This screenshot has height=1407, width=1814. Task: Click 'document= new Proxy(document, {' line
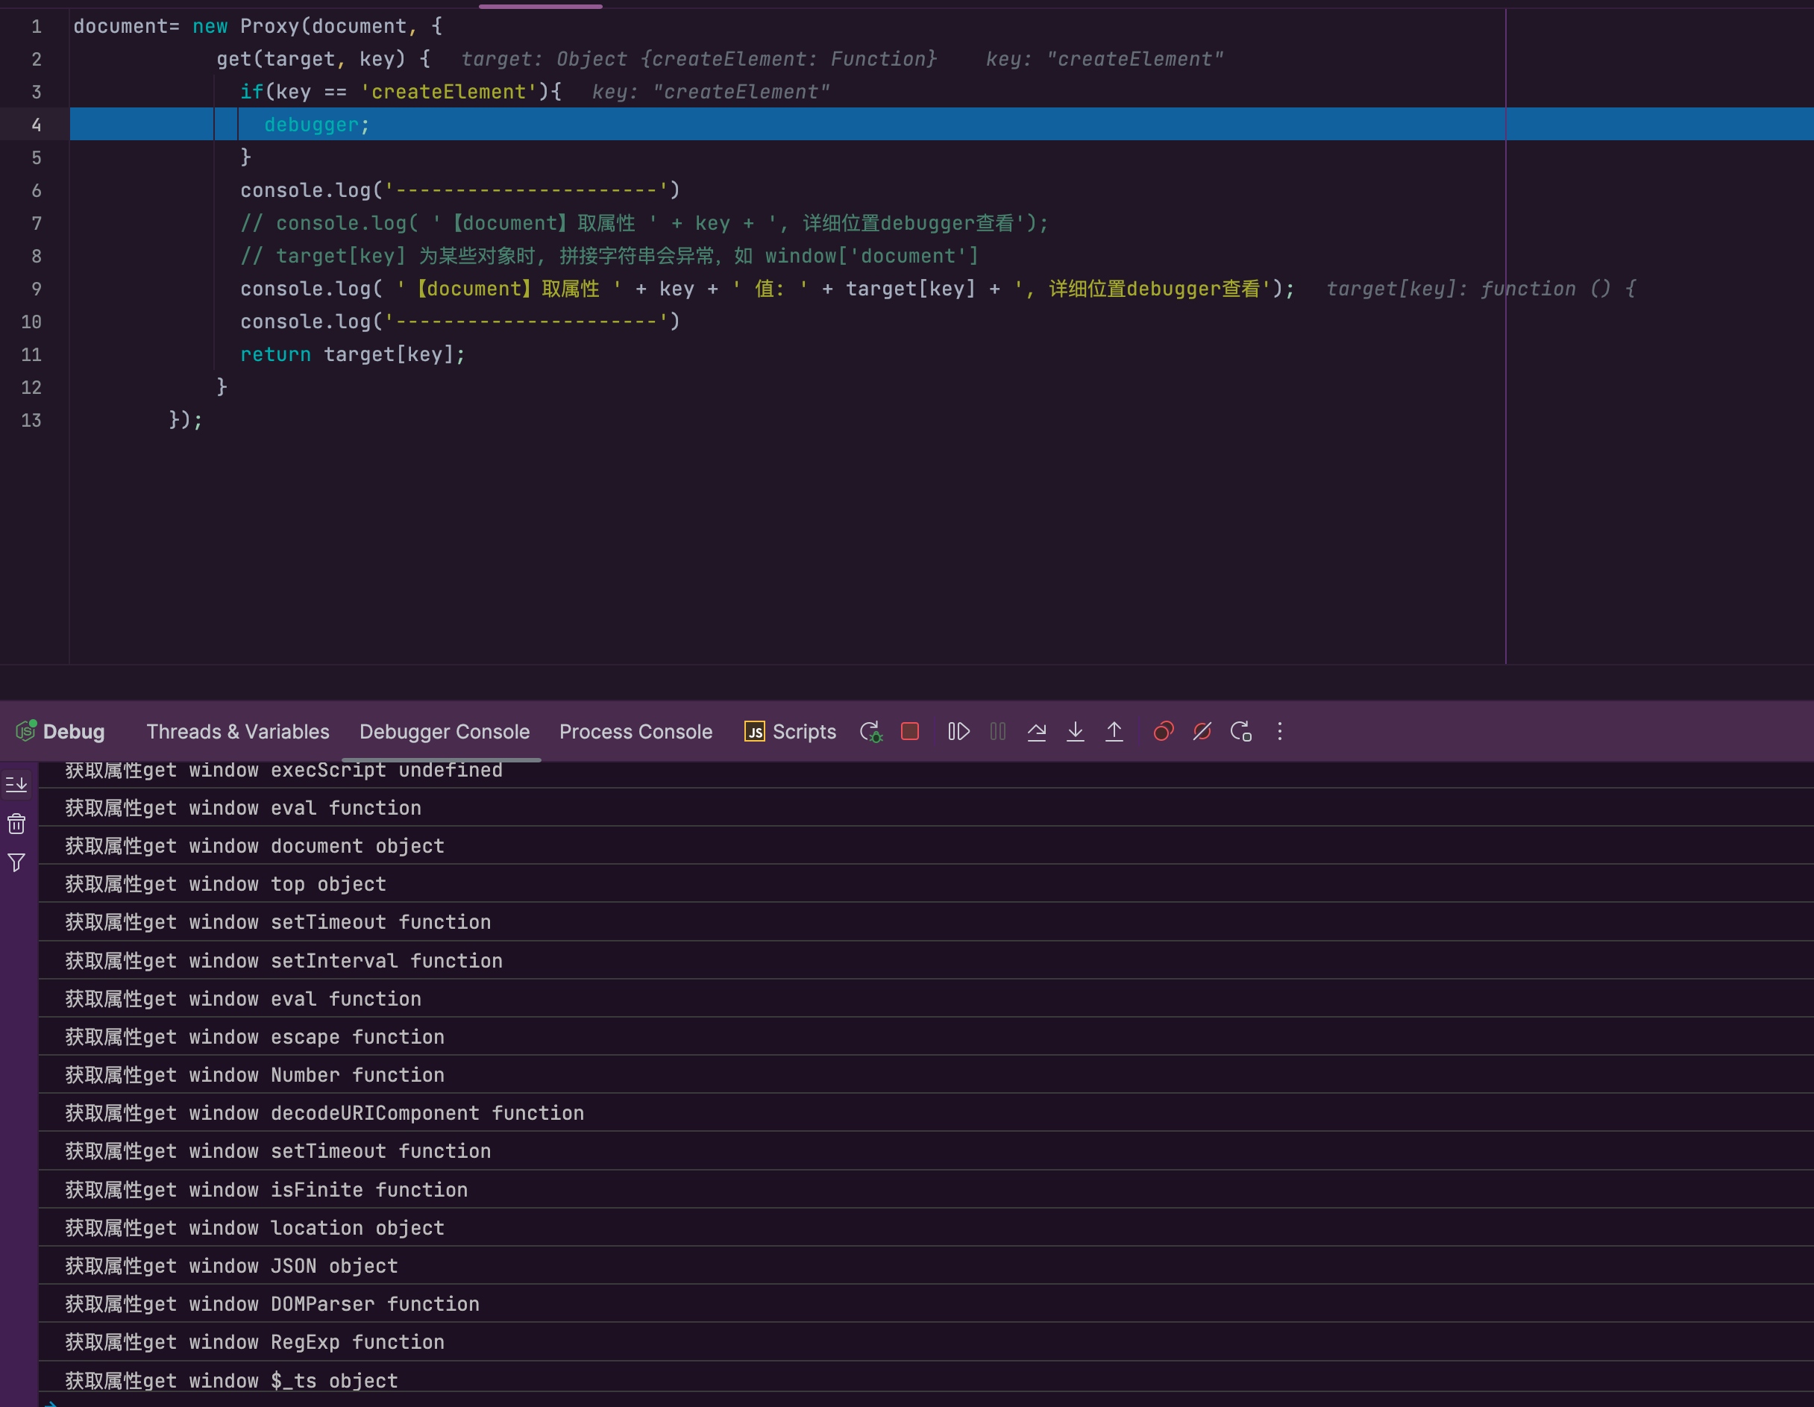click(258, 27)
